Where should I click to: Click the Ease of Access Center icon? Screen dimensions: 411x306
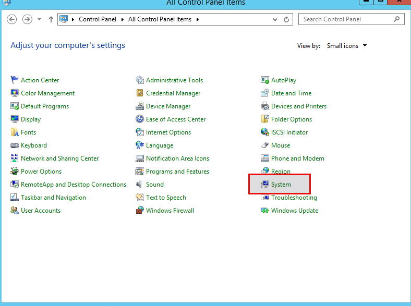click(140, 119)
